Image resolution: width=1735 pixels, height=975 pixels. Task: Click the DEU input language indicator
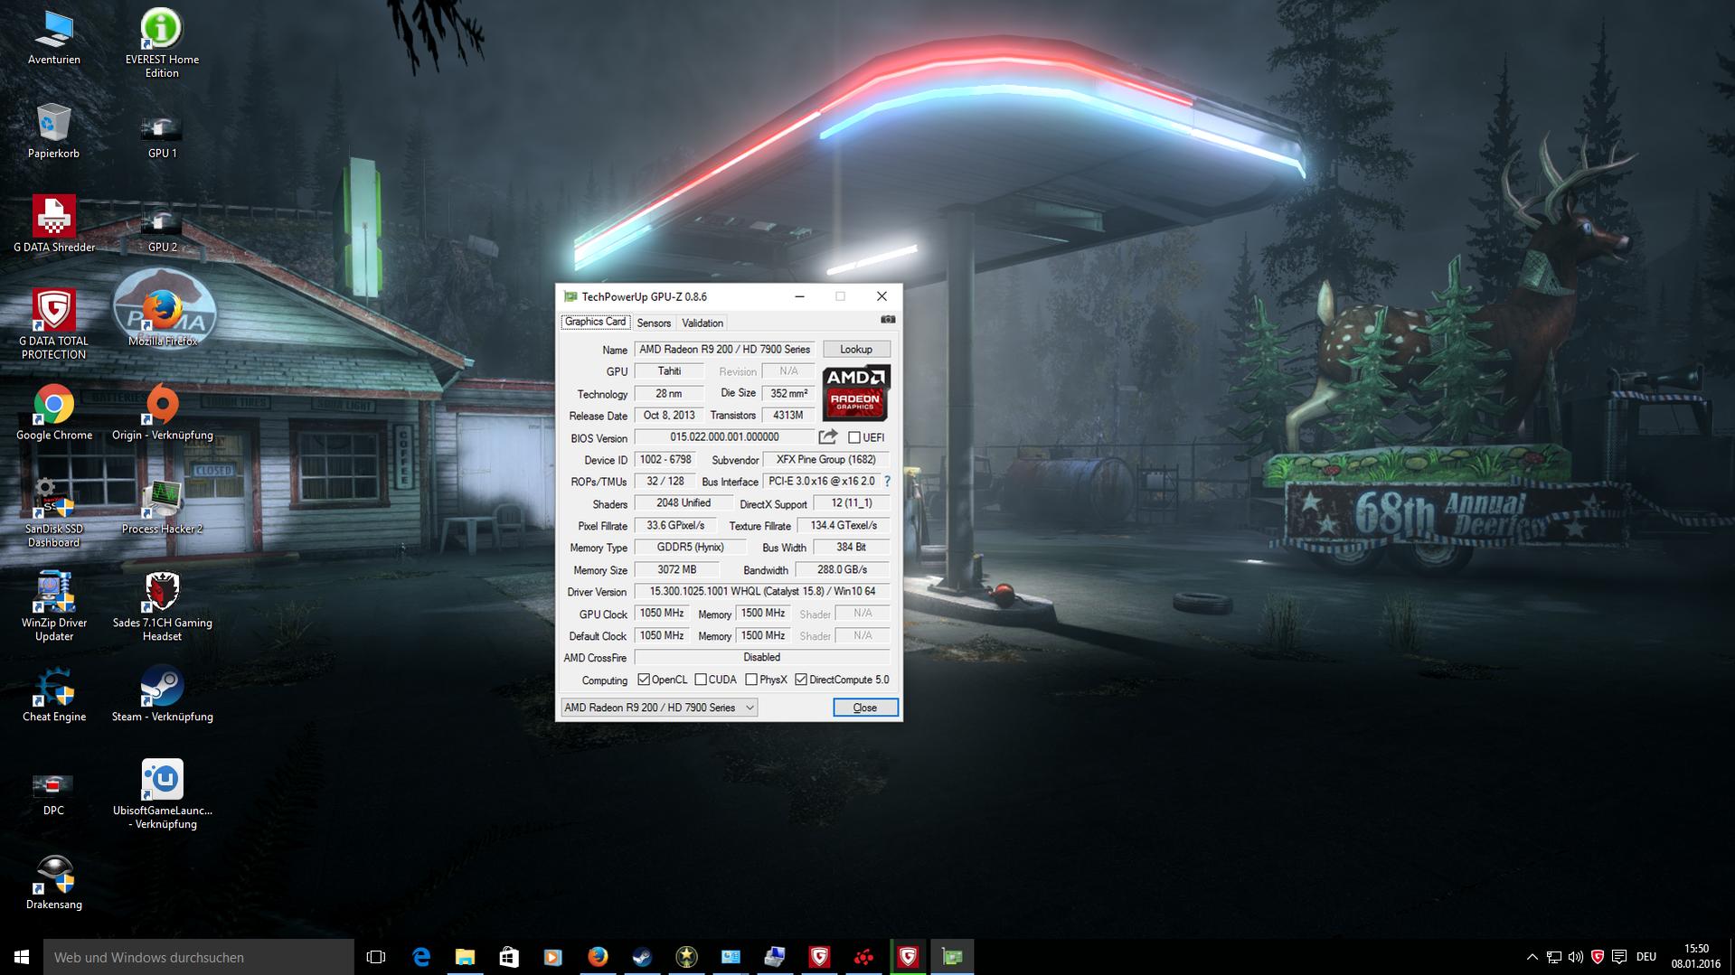pyautogui.click(x=1646, y=957)
